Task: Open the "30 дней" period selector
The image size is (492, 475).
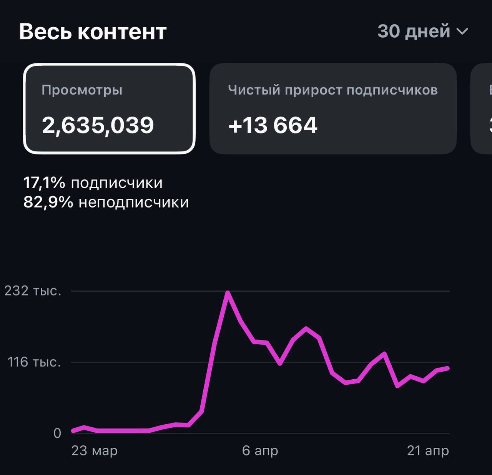Action: pos(414,32)
